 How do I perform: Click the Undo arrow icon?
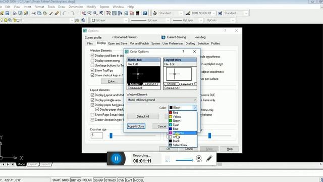tap(64, 13)
